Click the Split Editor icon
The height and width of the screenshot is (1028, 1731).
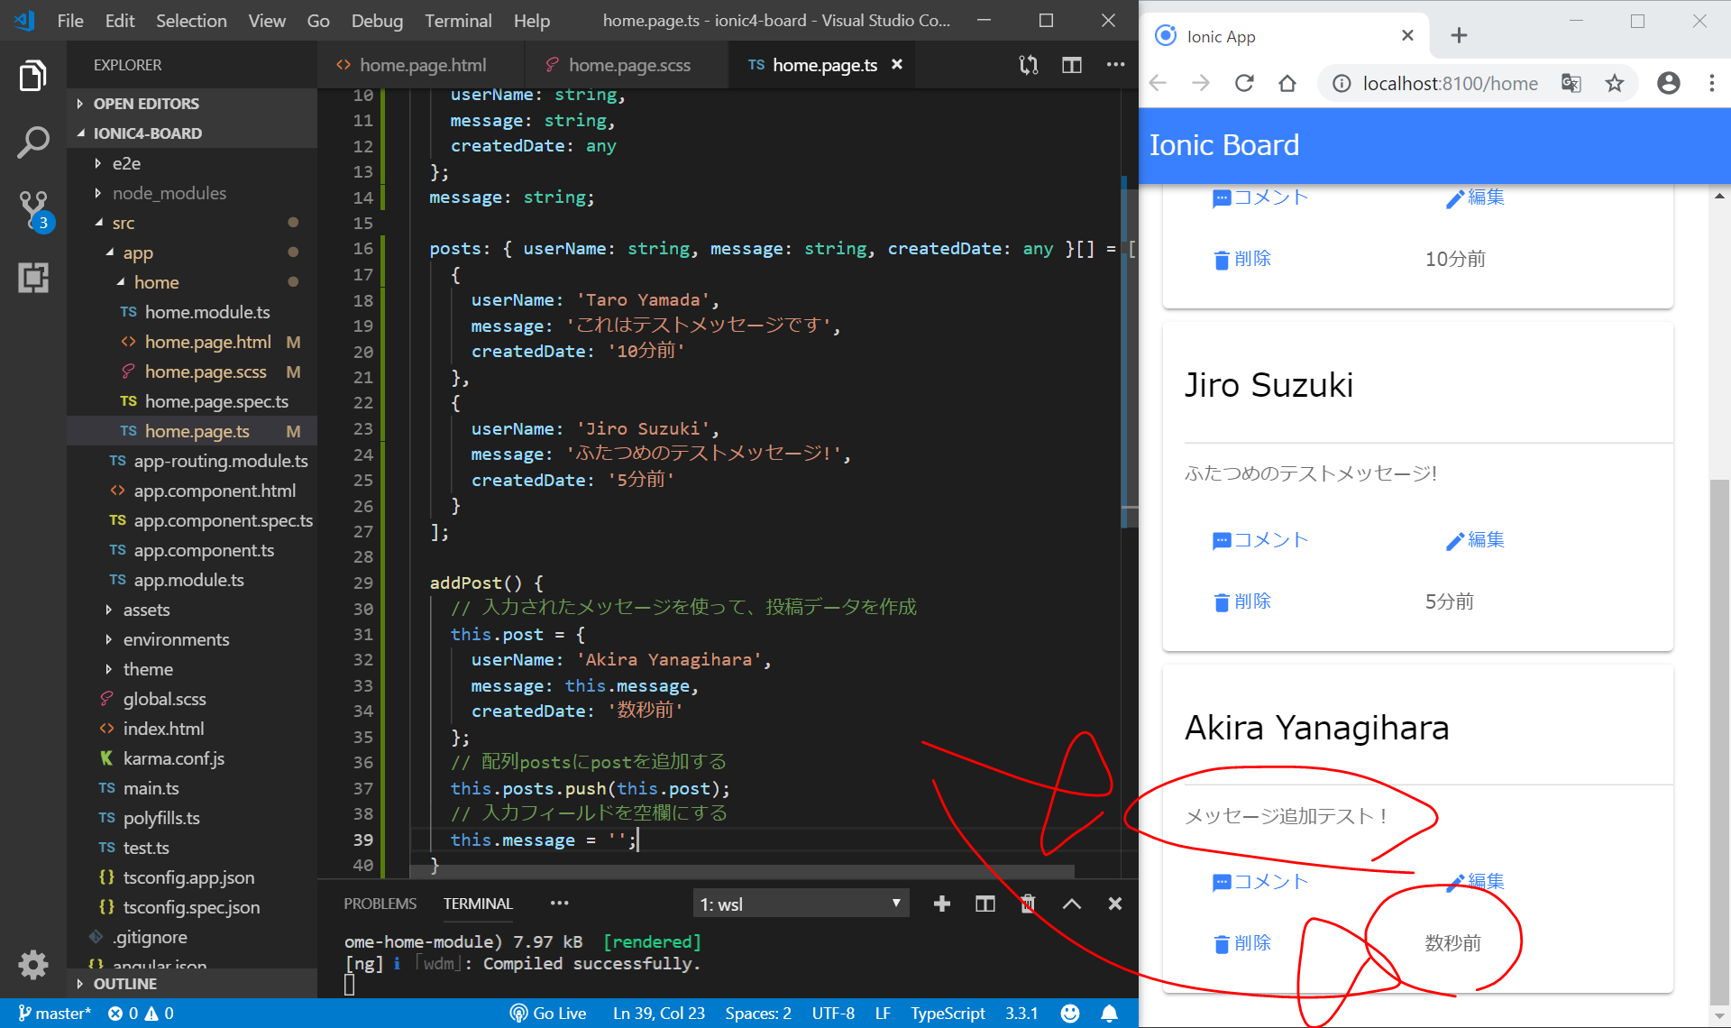[1071, 65]
